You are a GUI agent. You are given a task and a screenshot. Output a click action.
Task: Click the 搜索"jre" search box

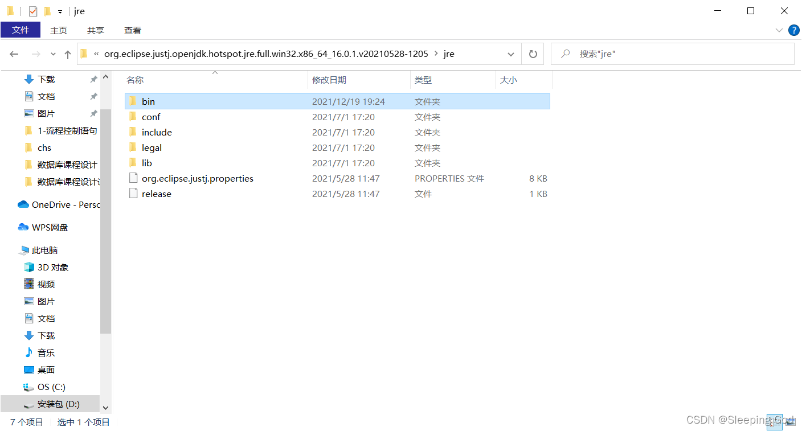coord(673,54)
